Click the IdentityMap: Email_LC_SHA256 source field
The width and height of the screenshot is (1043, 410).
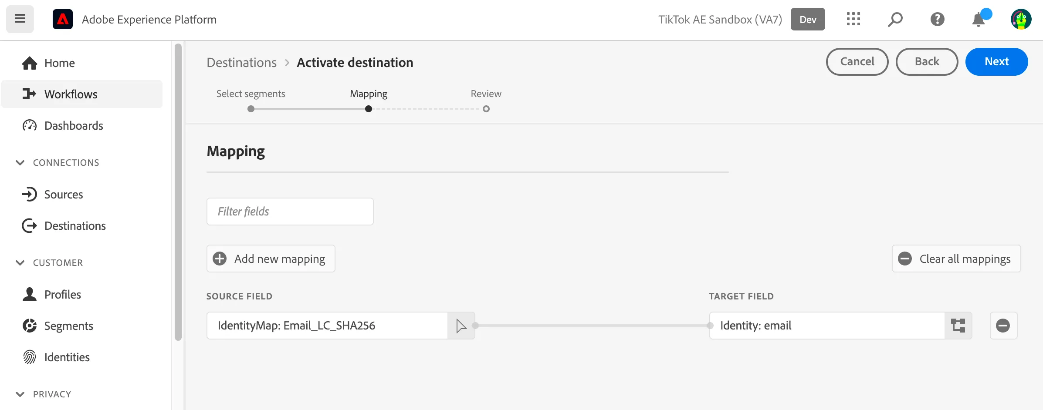click(x=327, y=326)
